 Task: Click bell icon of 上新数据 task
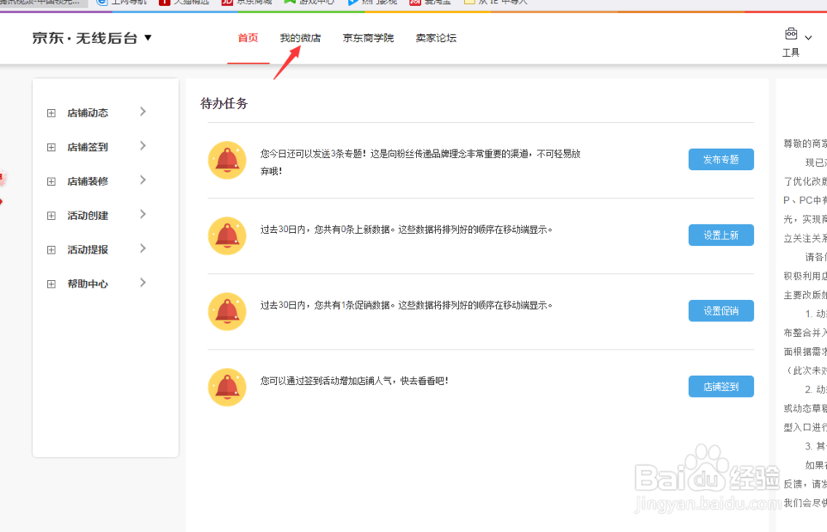tap(227, 236)
